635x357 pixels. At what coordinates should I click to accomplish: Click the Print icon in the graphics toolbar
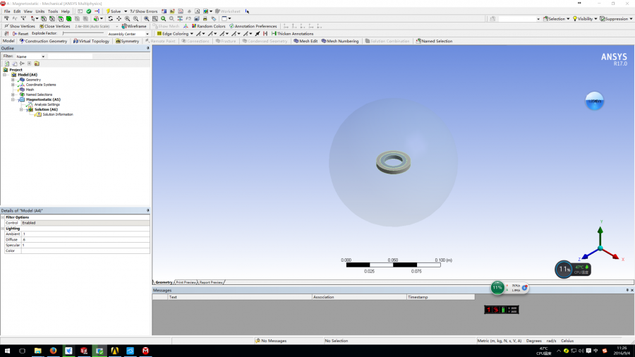click(x=205, y=18)
